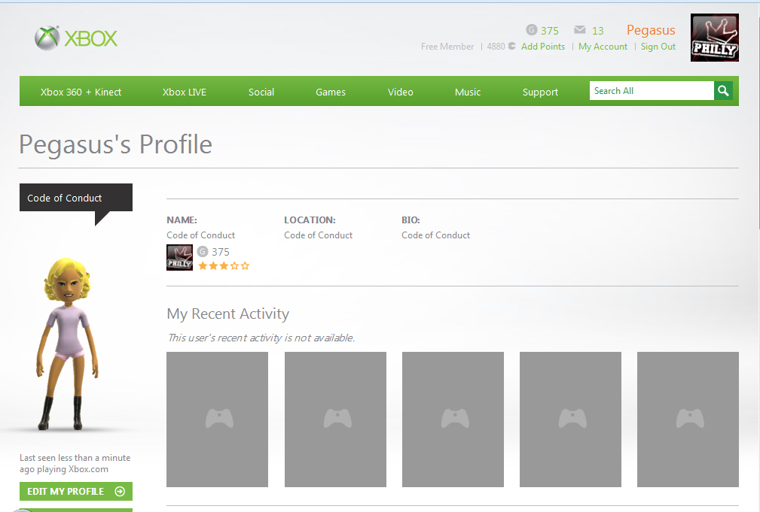Click the Microsoft Points coin icon
The image size is (760, 512).
(512, 46)
